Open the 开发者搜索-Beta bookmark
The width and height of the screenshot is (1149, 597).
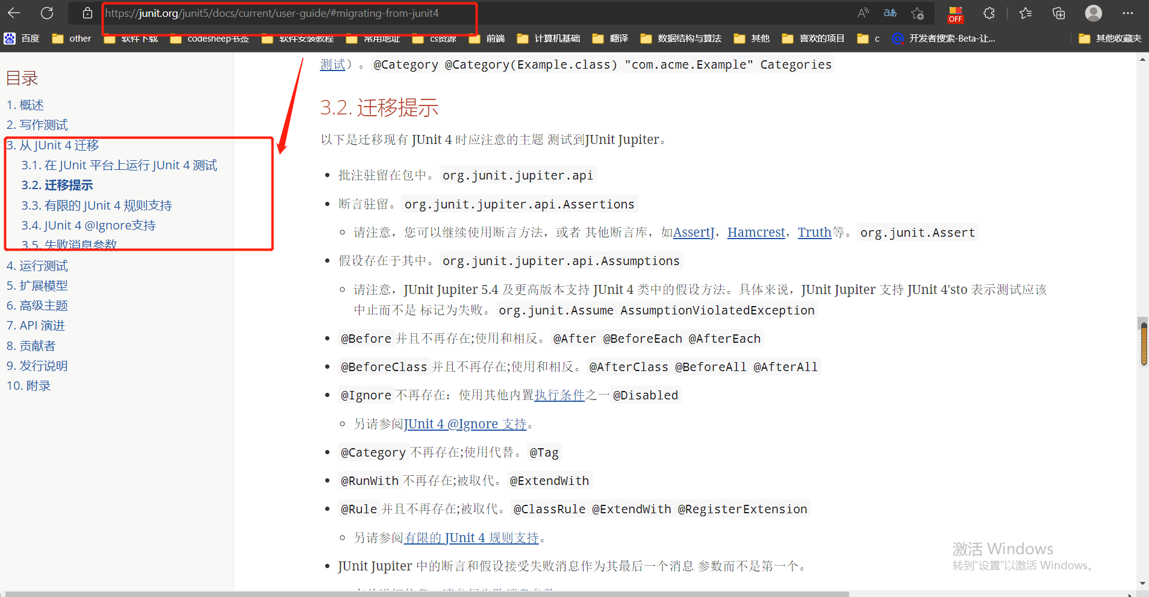click(944, 39)
